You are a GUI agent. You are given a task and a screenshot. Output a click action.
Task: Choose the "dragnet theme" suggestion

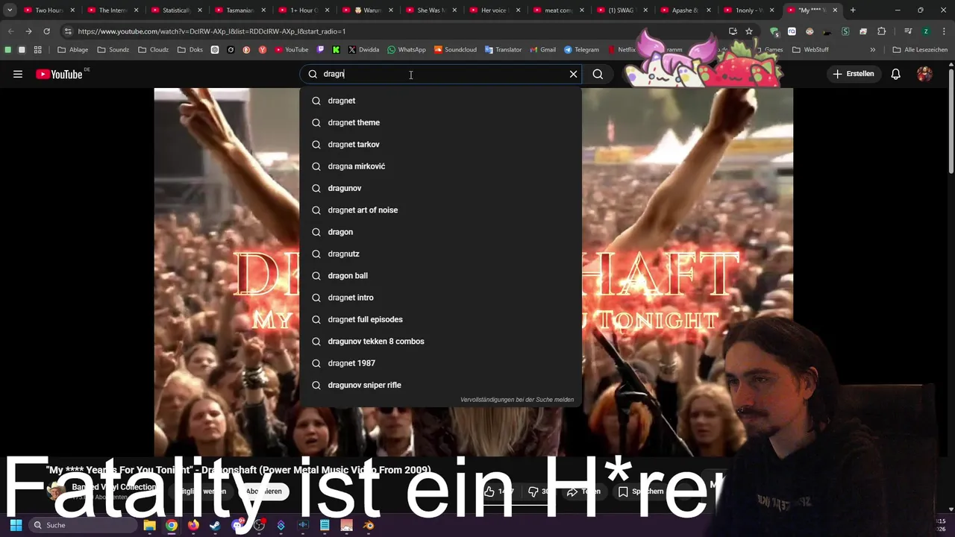440,122
